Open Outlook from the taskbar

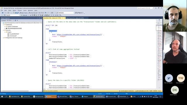[x=51, y=97]
